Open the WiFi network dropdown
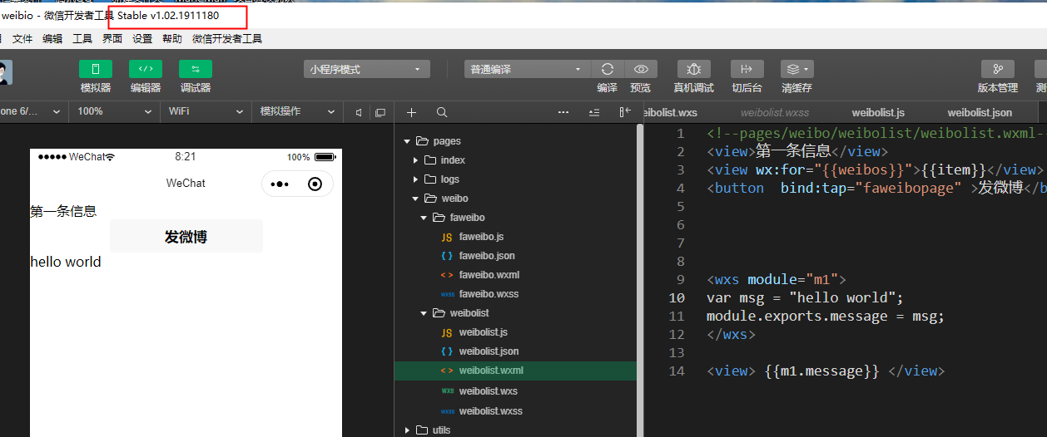 pos(206,111)
